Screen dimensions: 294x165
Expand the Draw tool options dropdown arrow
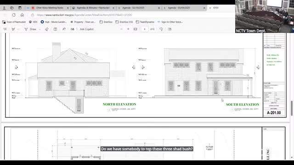(x=40, y=29)
